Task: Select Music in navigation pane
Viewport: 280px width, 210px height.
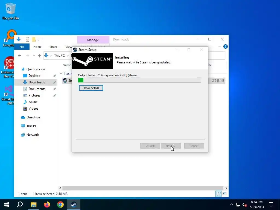Action: coord(33,102)
